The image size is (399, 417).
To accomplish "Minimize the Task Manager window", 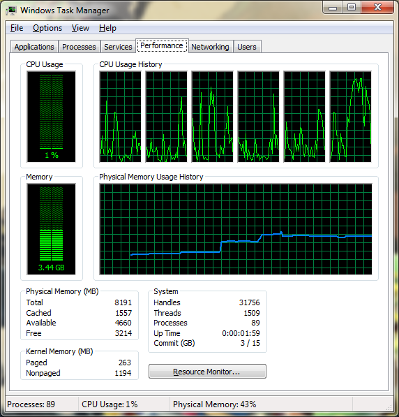I will [x=333, y=7].
